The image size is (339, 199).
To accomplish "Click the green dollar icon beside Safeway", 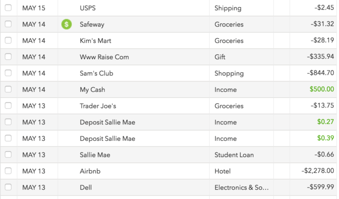I will point(66,24).
